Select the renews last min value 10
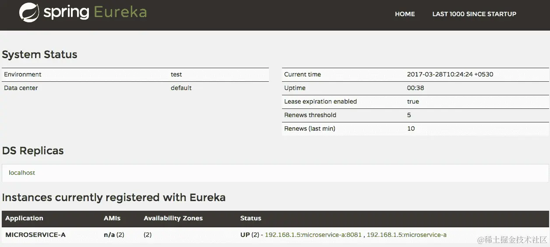The image size is (550, 247). click(x=411, y=129)
